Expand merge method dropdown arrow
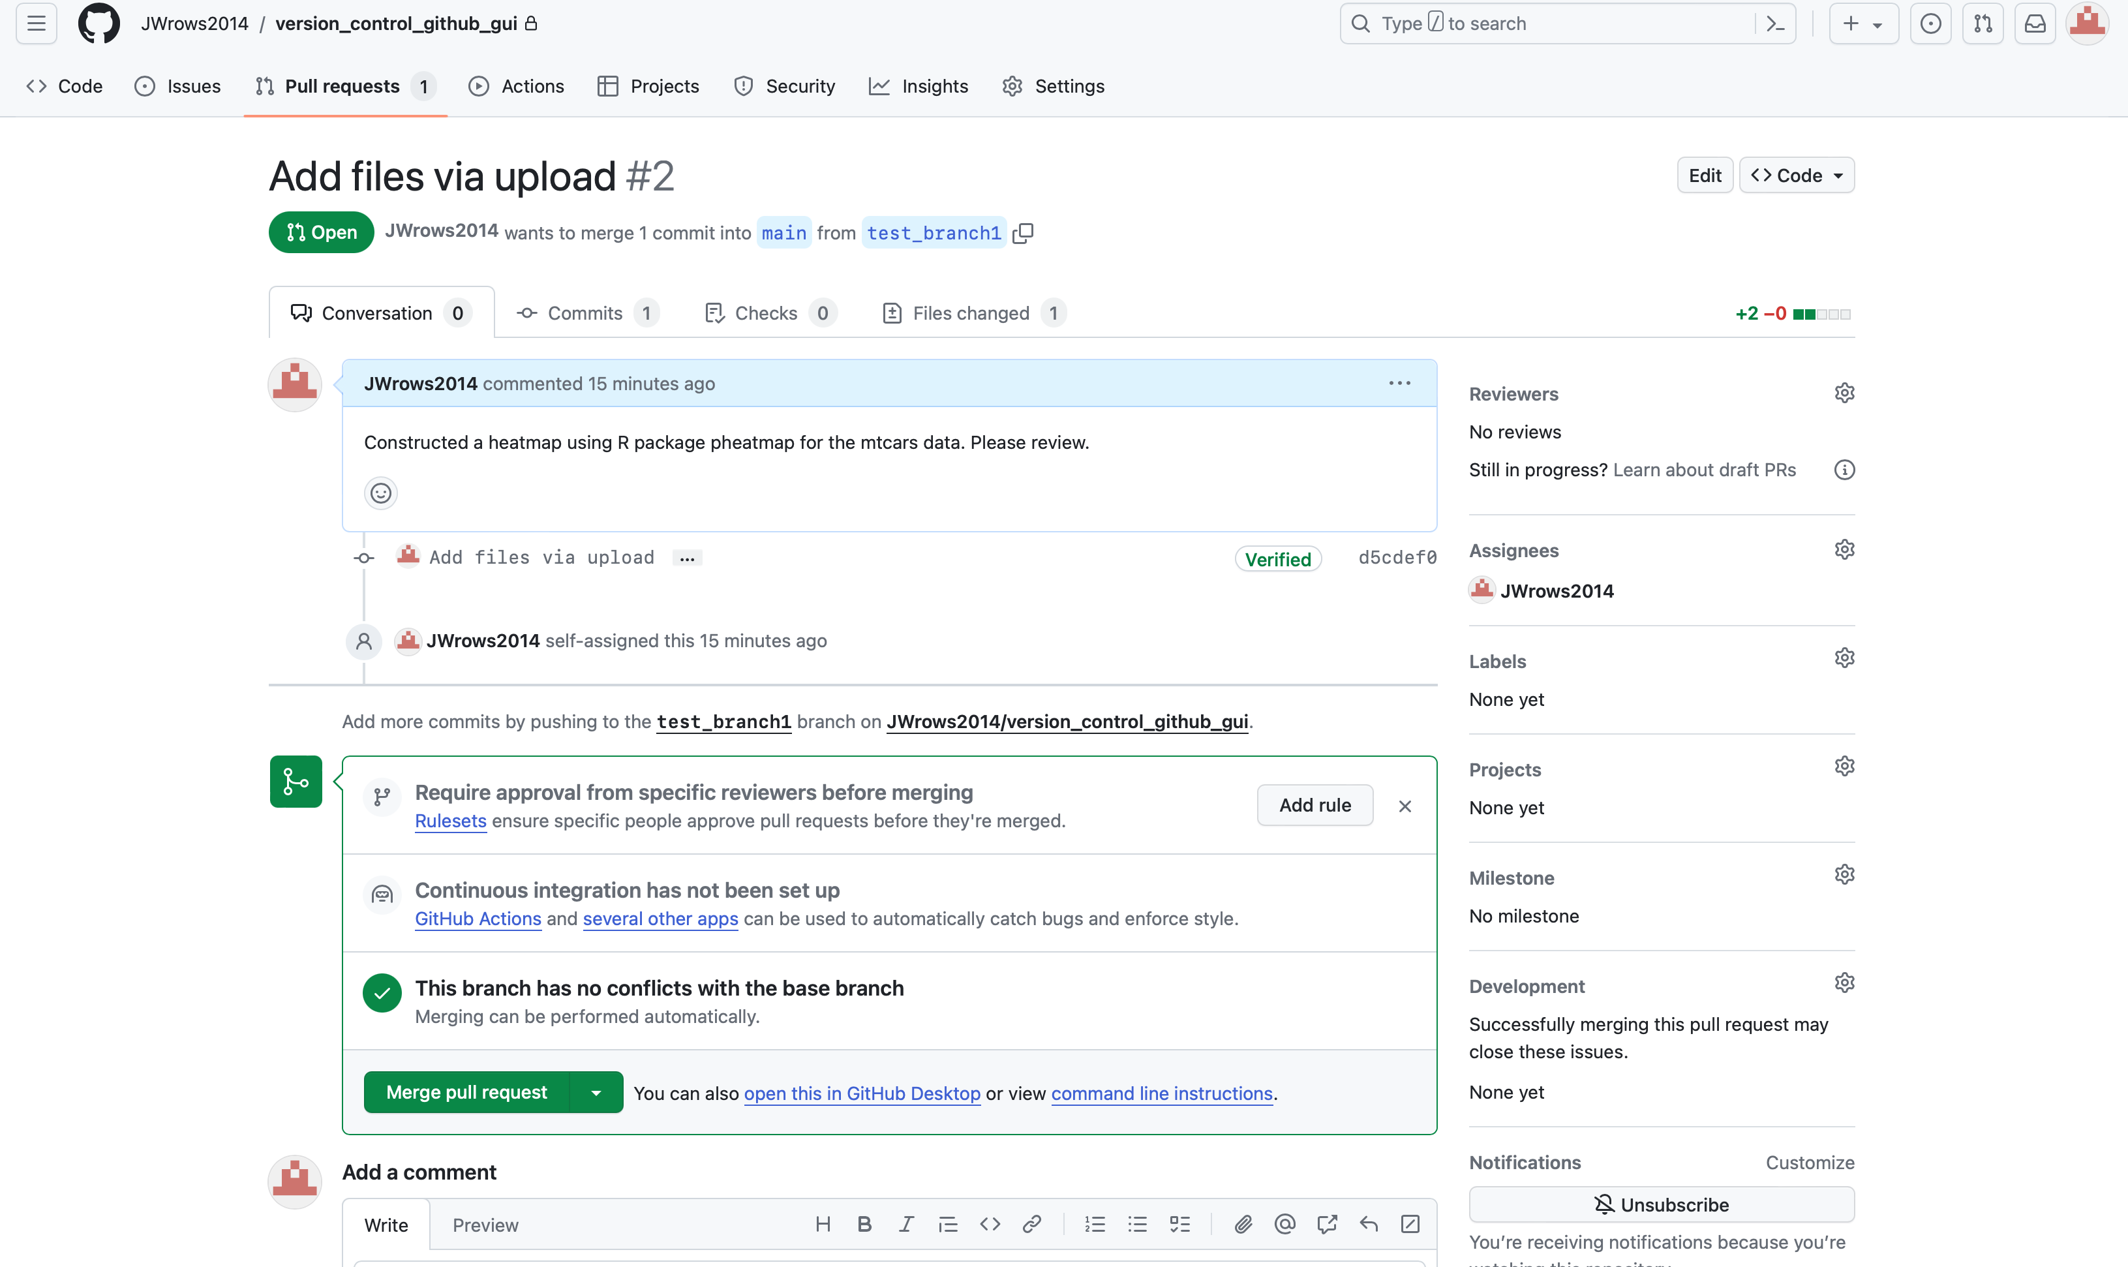 (x=596, y=1093)
